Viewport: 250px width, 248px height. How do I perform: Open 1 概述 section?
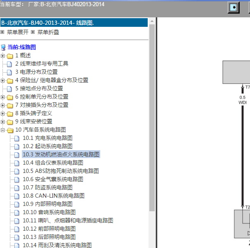coord(23,56)
